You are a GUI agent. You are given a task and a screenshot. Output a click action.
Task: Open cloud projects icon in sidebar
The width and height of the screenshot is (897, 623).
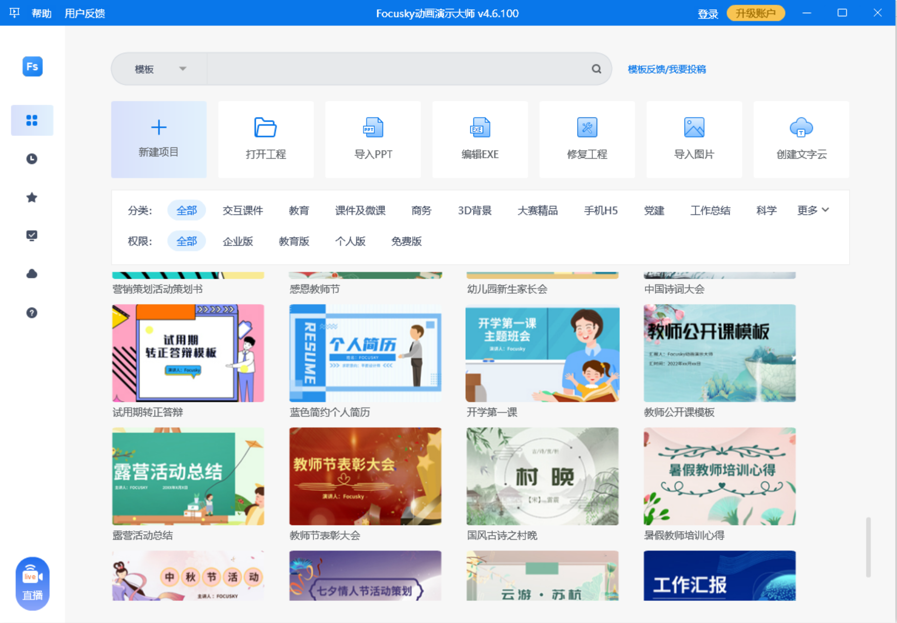click(32, 274)
